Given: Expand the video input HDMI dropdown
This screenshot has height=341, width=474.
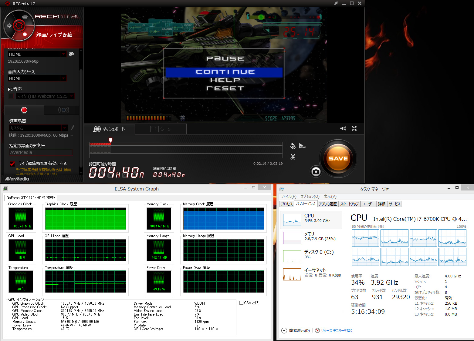Looking at the screenshot, I should point(63,54).
